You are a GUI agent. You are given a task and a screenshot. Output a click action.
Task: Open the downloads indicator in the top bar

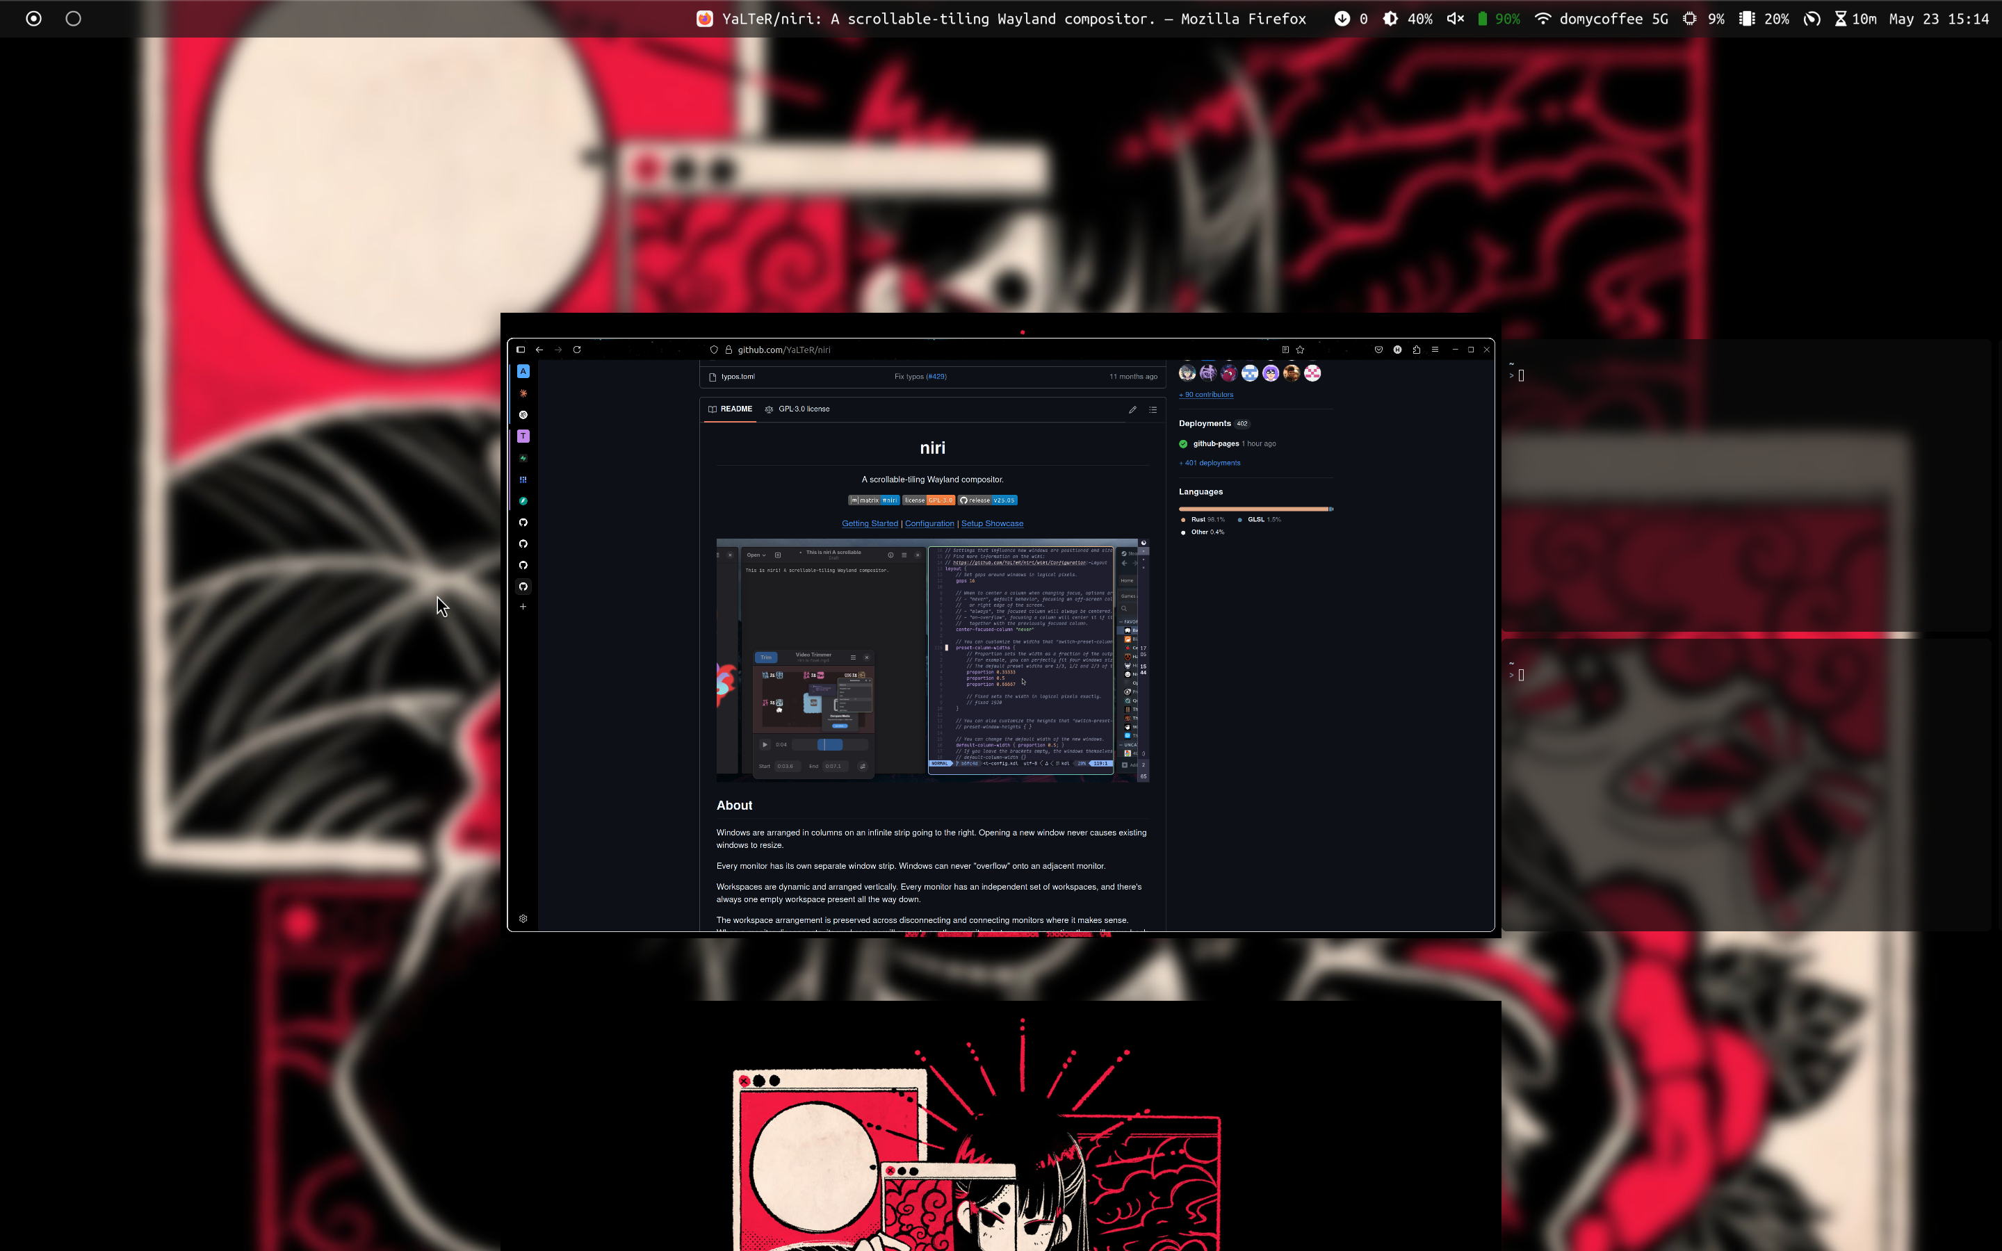pyautogui.click(x=1341, y=18)
